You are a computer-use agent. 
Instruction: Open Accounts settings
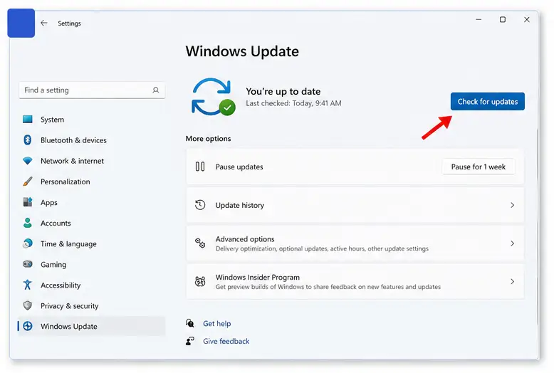tap(92, 223)
